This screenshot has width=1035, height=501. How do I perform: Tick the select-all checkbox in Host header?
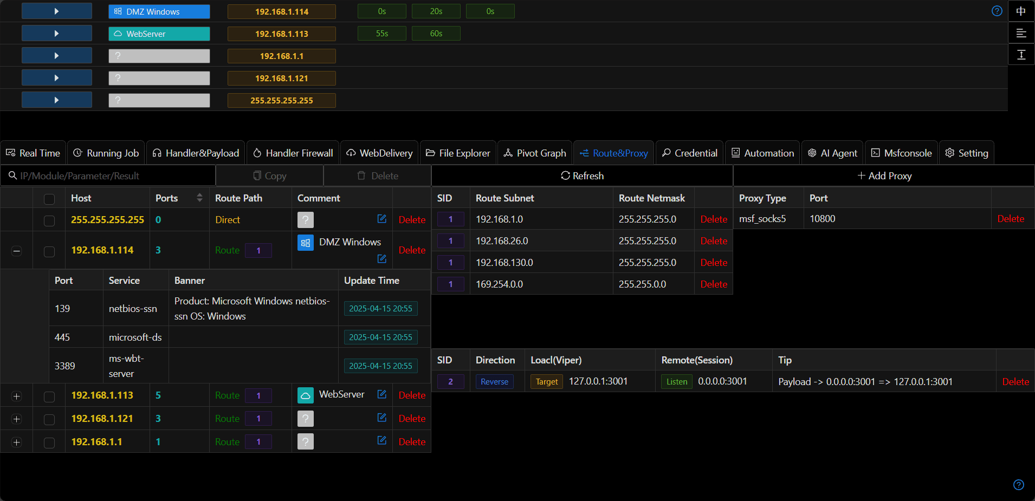point(49,199)
